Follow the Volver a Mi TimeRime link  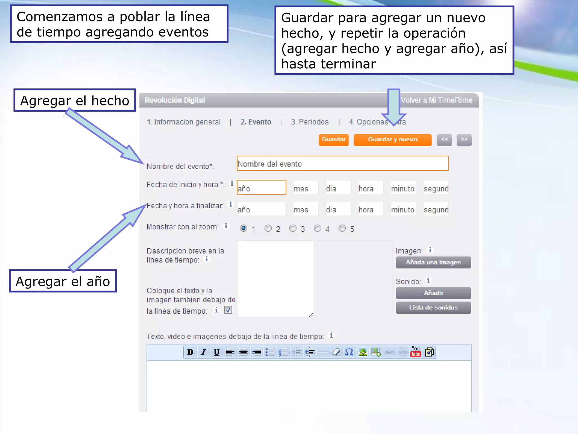coord(437,100)
